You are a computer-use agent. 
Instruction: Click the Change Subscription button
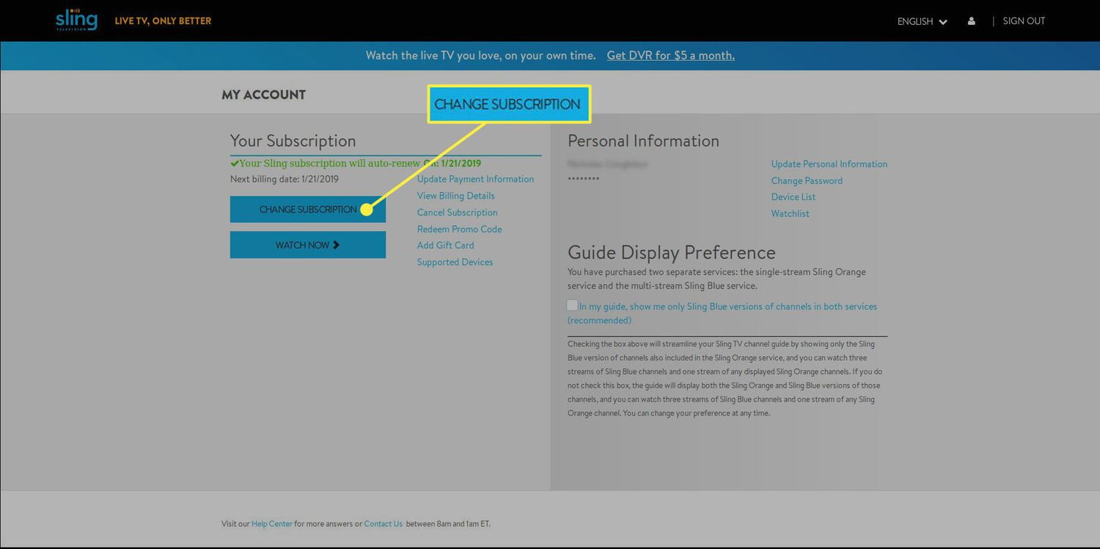pos(308,209)
